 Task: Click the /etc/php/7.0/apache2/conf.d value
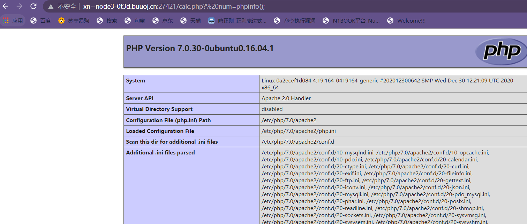click(298, 142)
